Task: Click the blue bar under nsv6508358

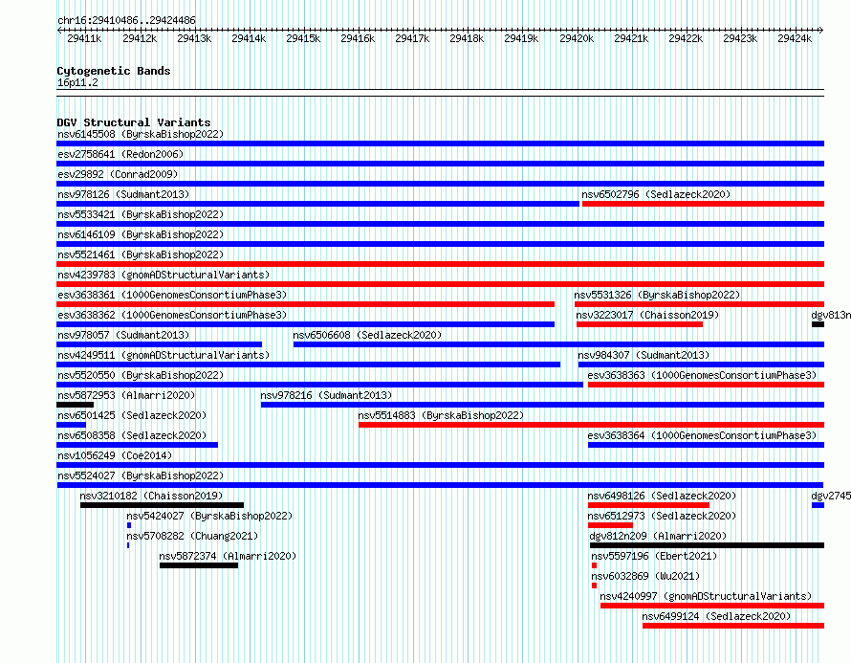Action: 138,445
